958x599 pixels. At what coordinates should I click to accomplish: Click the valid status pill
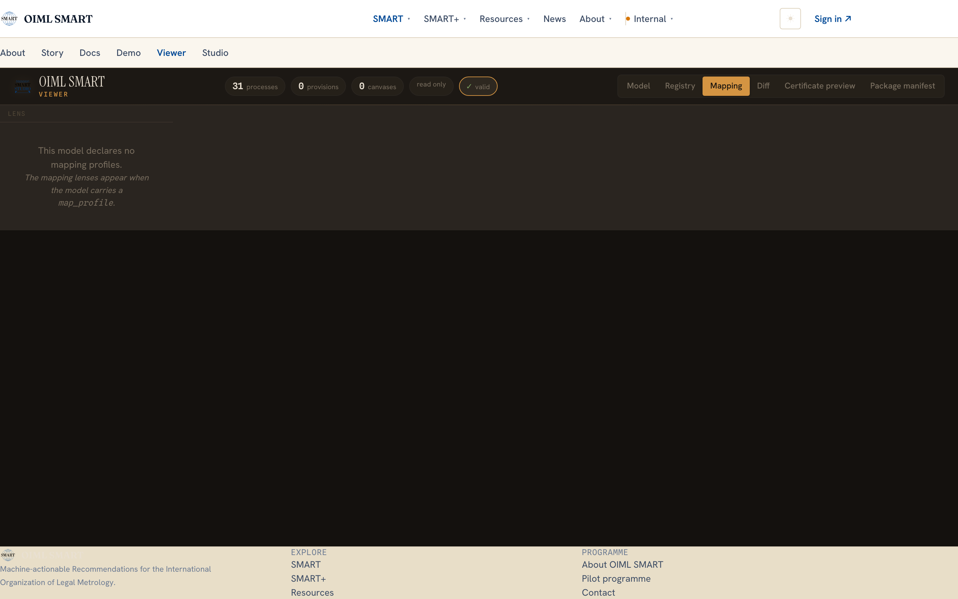pos(478,86)
